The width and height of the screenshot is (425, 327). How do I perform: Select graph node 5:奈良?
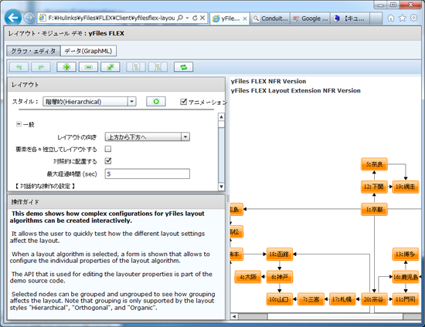[x=374, y=164]
